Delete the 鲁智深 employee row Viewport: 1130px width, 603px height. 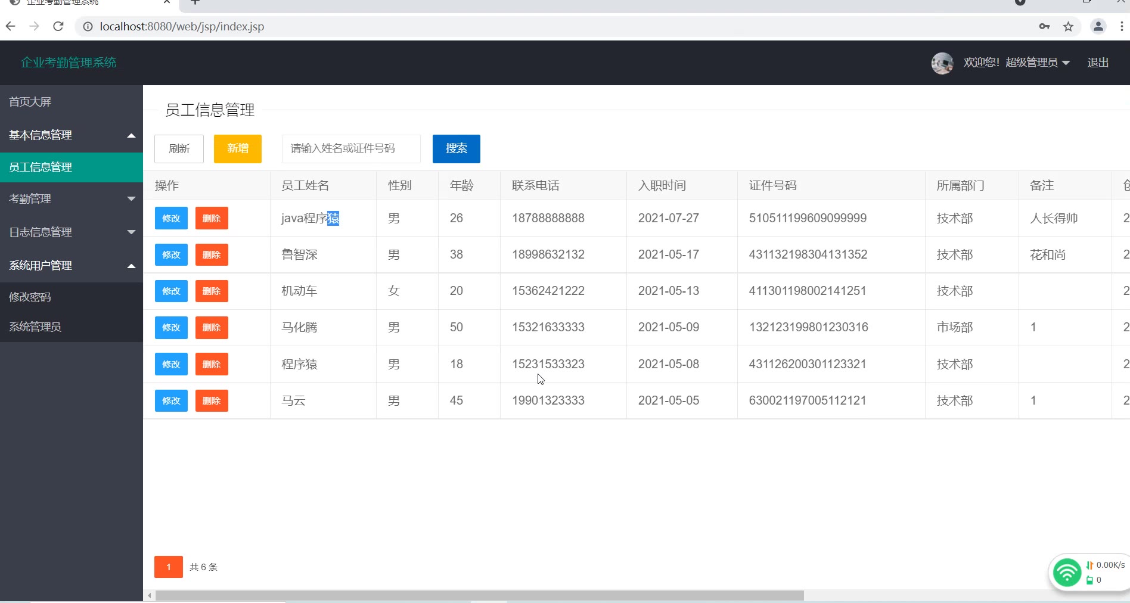[212, 255]
